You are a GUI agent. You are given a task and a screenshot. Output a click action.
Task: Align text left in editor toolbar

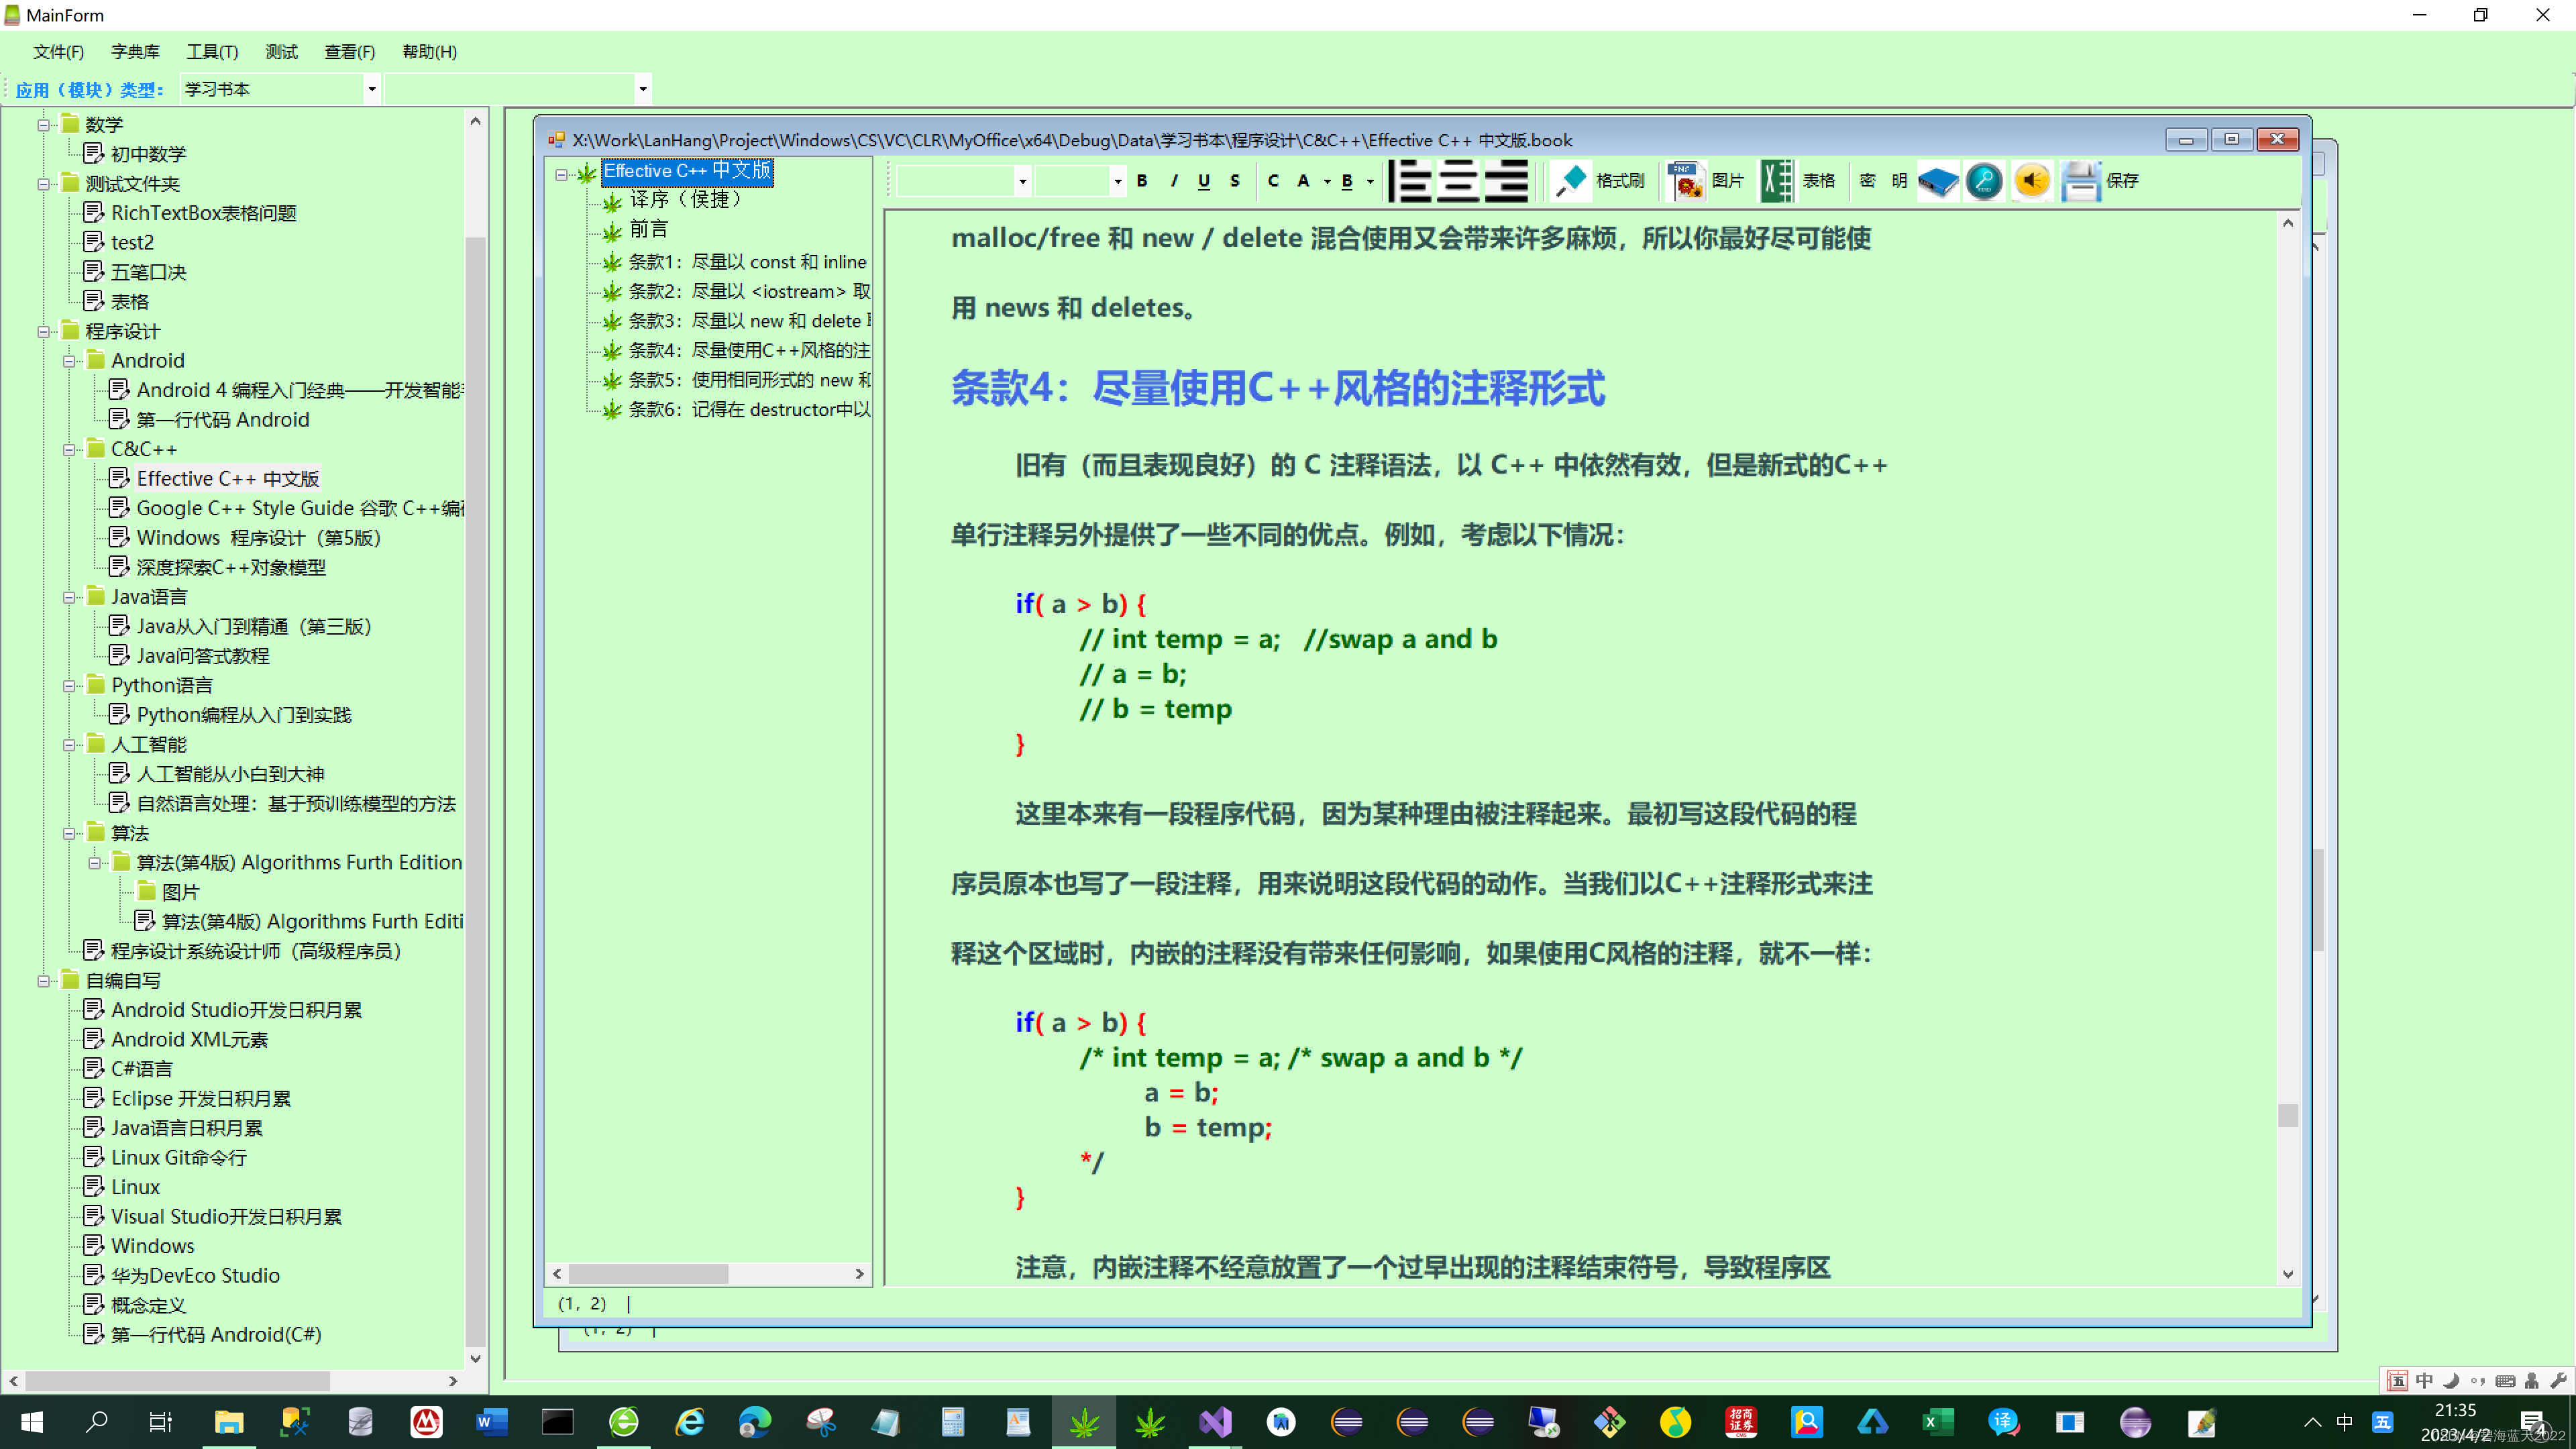pyautogui.click(x=1411, y=181)
